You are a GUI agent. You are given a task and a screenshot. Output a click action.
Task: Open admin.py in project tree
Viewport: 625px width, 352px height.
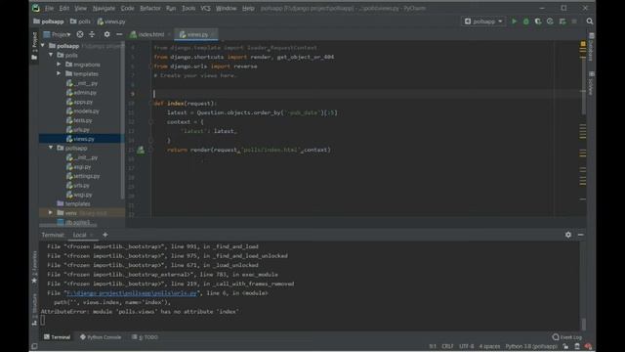81,92
